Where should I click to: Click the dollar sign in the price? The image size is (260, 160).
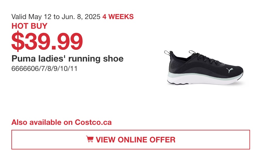tap(18, 41)
